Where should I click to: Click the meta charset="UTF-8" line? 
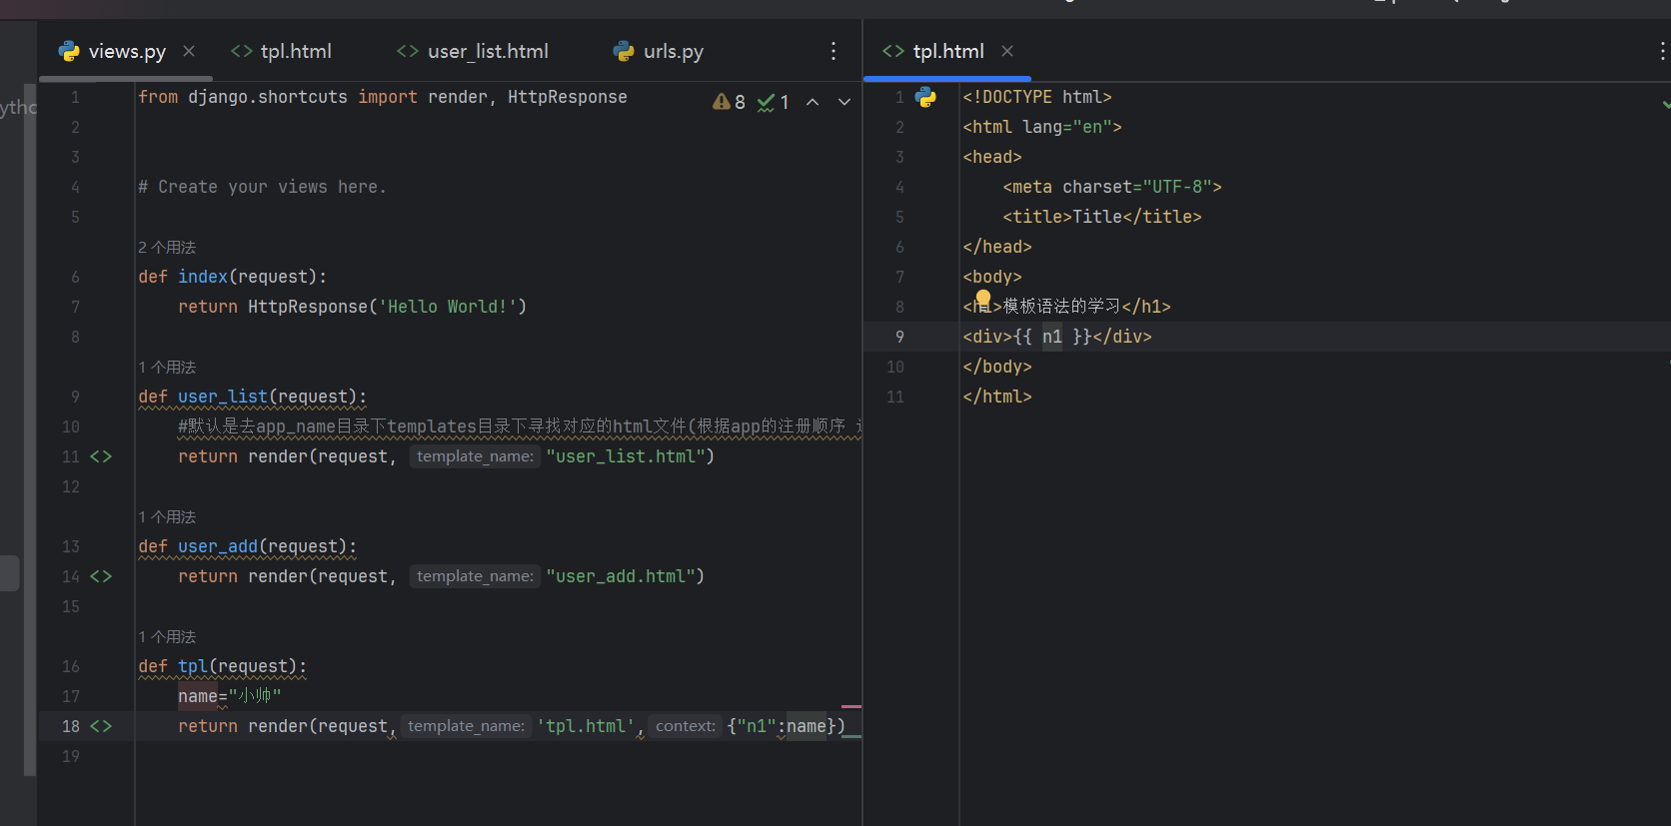pyautogui.click(x=1112, y=187)
